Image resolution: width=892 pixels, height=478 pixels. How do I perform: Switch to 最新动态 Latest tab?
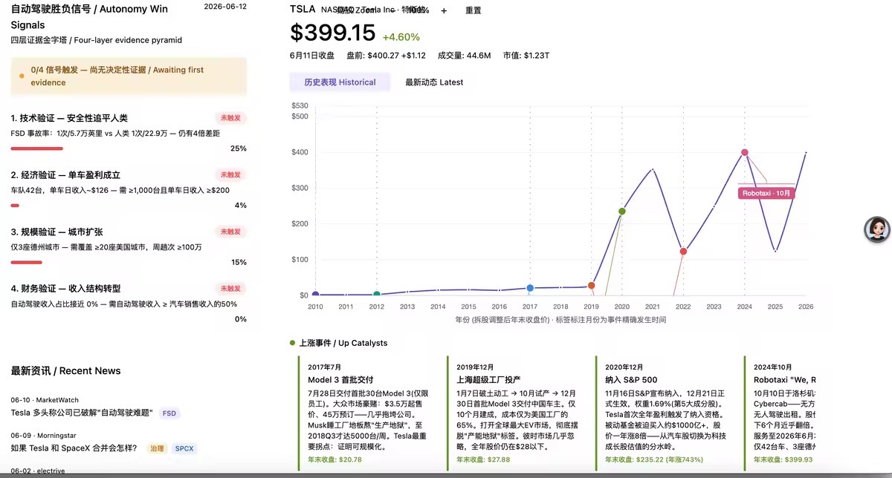[x=434, y=82]
